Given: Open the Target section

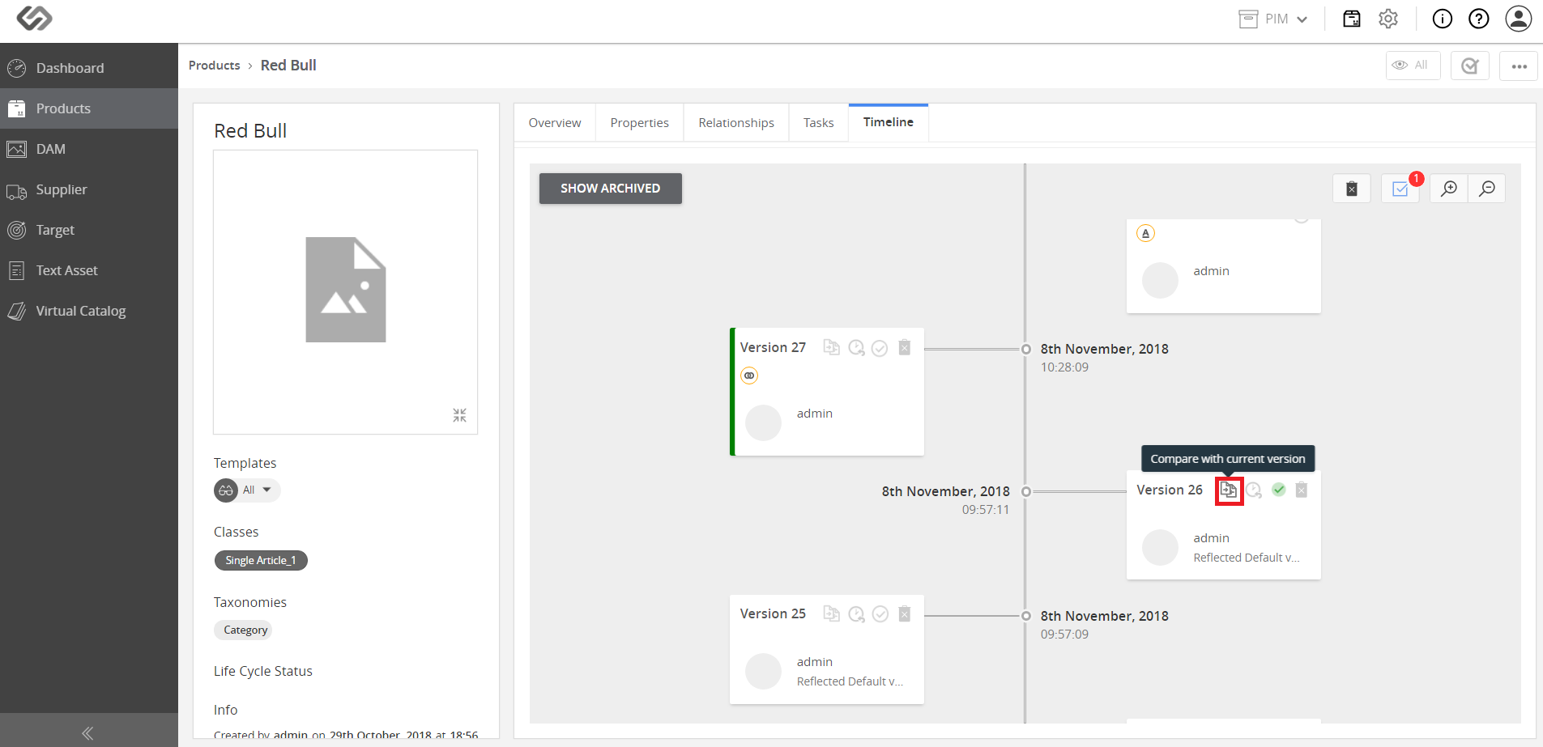Looking at the screenshot, I should [89, 230].
